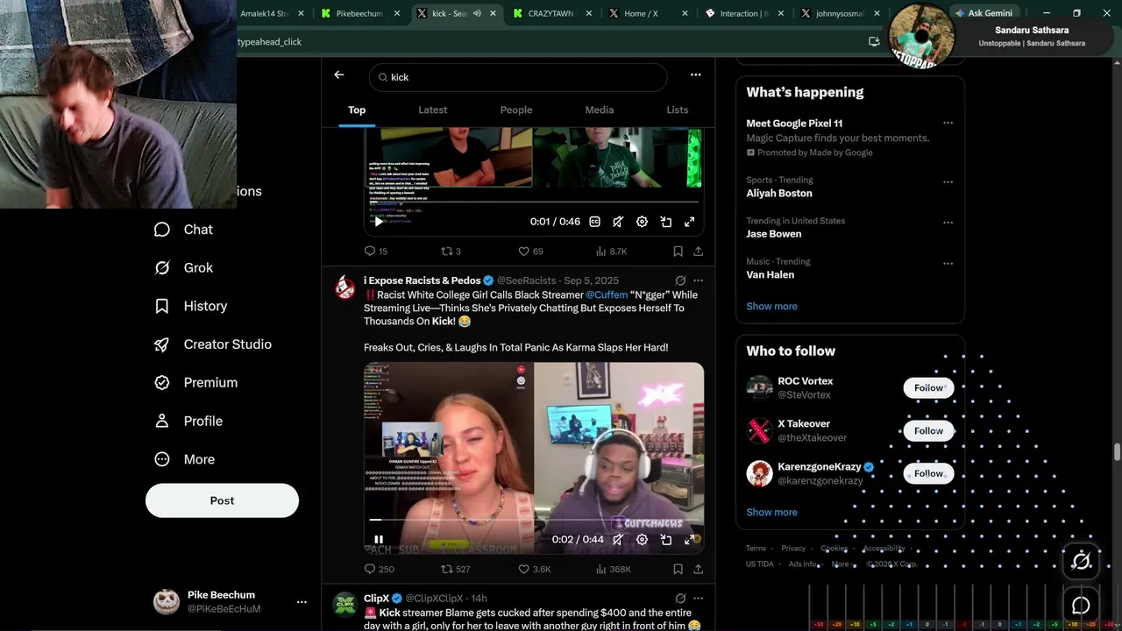The image size is (1122, 631).
Task: Open History in the left sidebar
Action: tap(190, 307)
